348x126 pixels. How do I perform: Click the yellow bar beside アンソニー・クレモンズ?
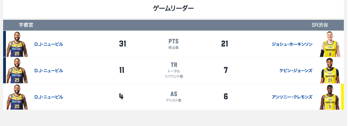(342, 96)
